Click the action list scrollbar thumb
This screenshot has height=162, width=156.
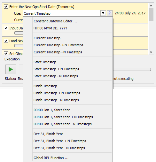[x=151, y=14]
